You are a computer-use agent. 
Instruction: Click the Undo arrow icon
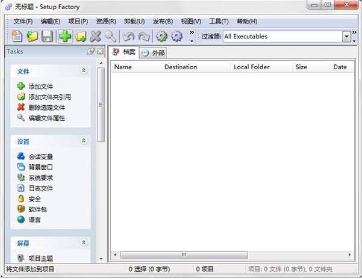(128, 37)
